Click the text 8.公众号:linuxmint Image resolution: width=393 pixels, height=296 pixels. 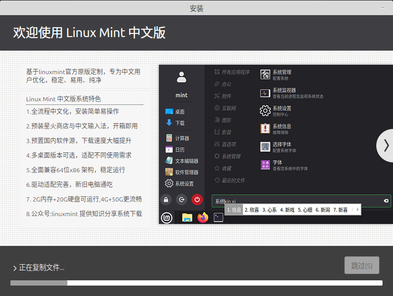(x=52, y=214)
